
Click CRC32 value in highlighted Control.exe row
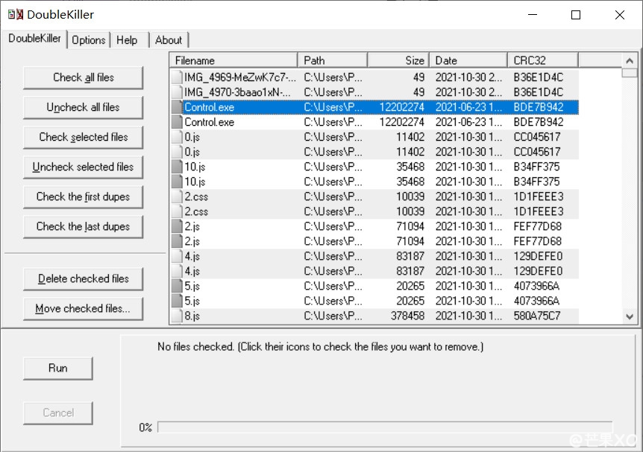(539, 107)
